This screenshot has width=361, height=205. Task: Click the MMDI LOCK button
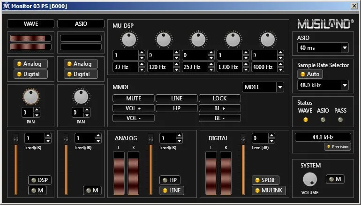(x=219, y=99)
